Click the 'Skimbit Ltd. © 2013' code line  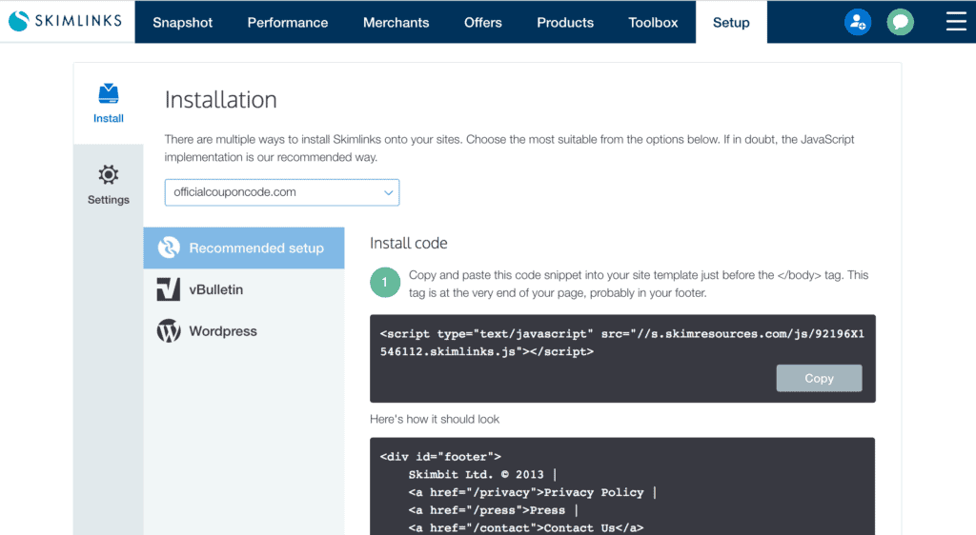[482, 475]
